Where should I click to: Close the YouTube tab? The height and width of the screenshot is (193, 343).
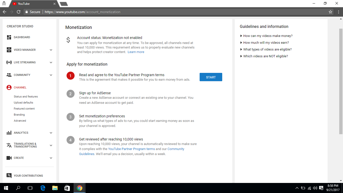click(x=54, y=4)
